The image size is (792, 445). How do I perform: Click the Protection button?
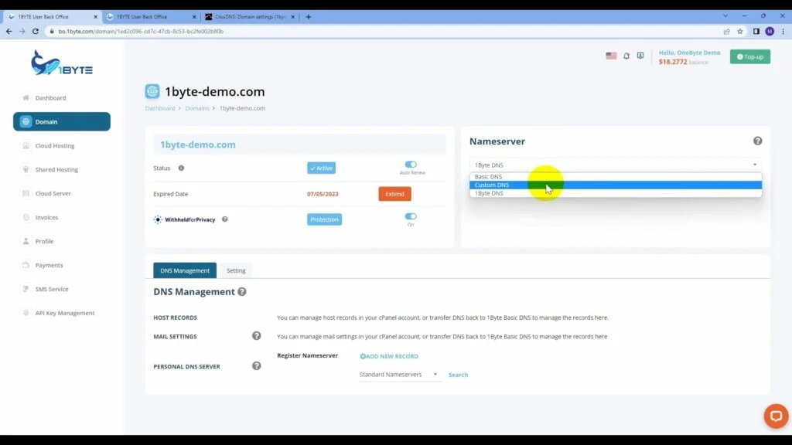(x=324, y=219)
